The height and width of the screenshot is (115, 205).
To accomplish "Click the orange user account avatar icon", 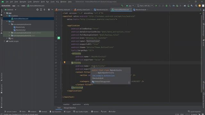I will [x=200, y=6].
